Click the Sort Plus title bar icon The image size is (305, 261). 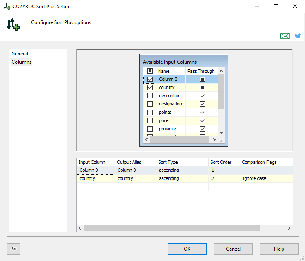pyautogui.click(x=7, y=7)
